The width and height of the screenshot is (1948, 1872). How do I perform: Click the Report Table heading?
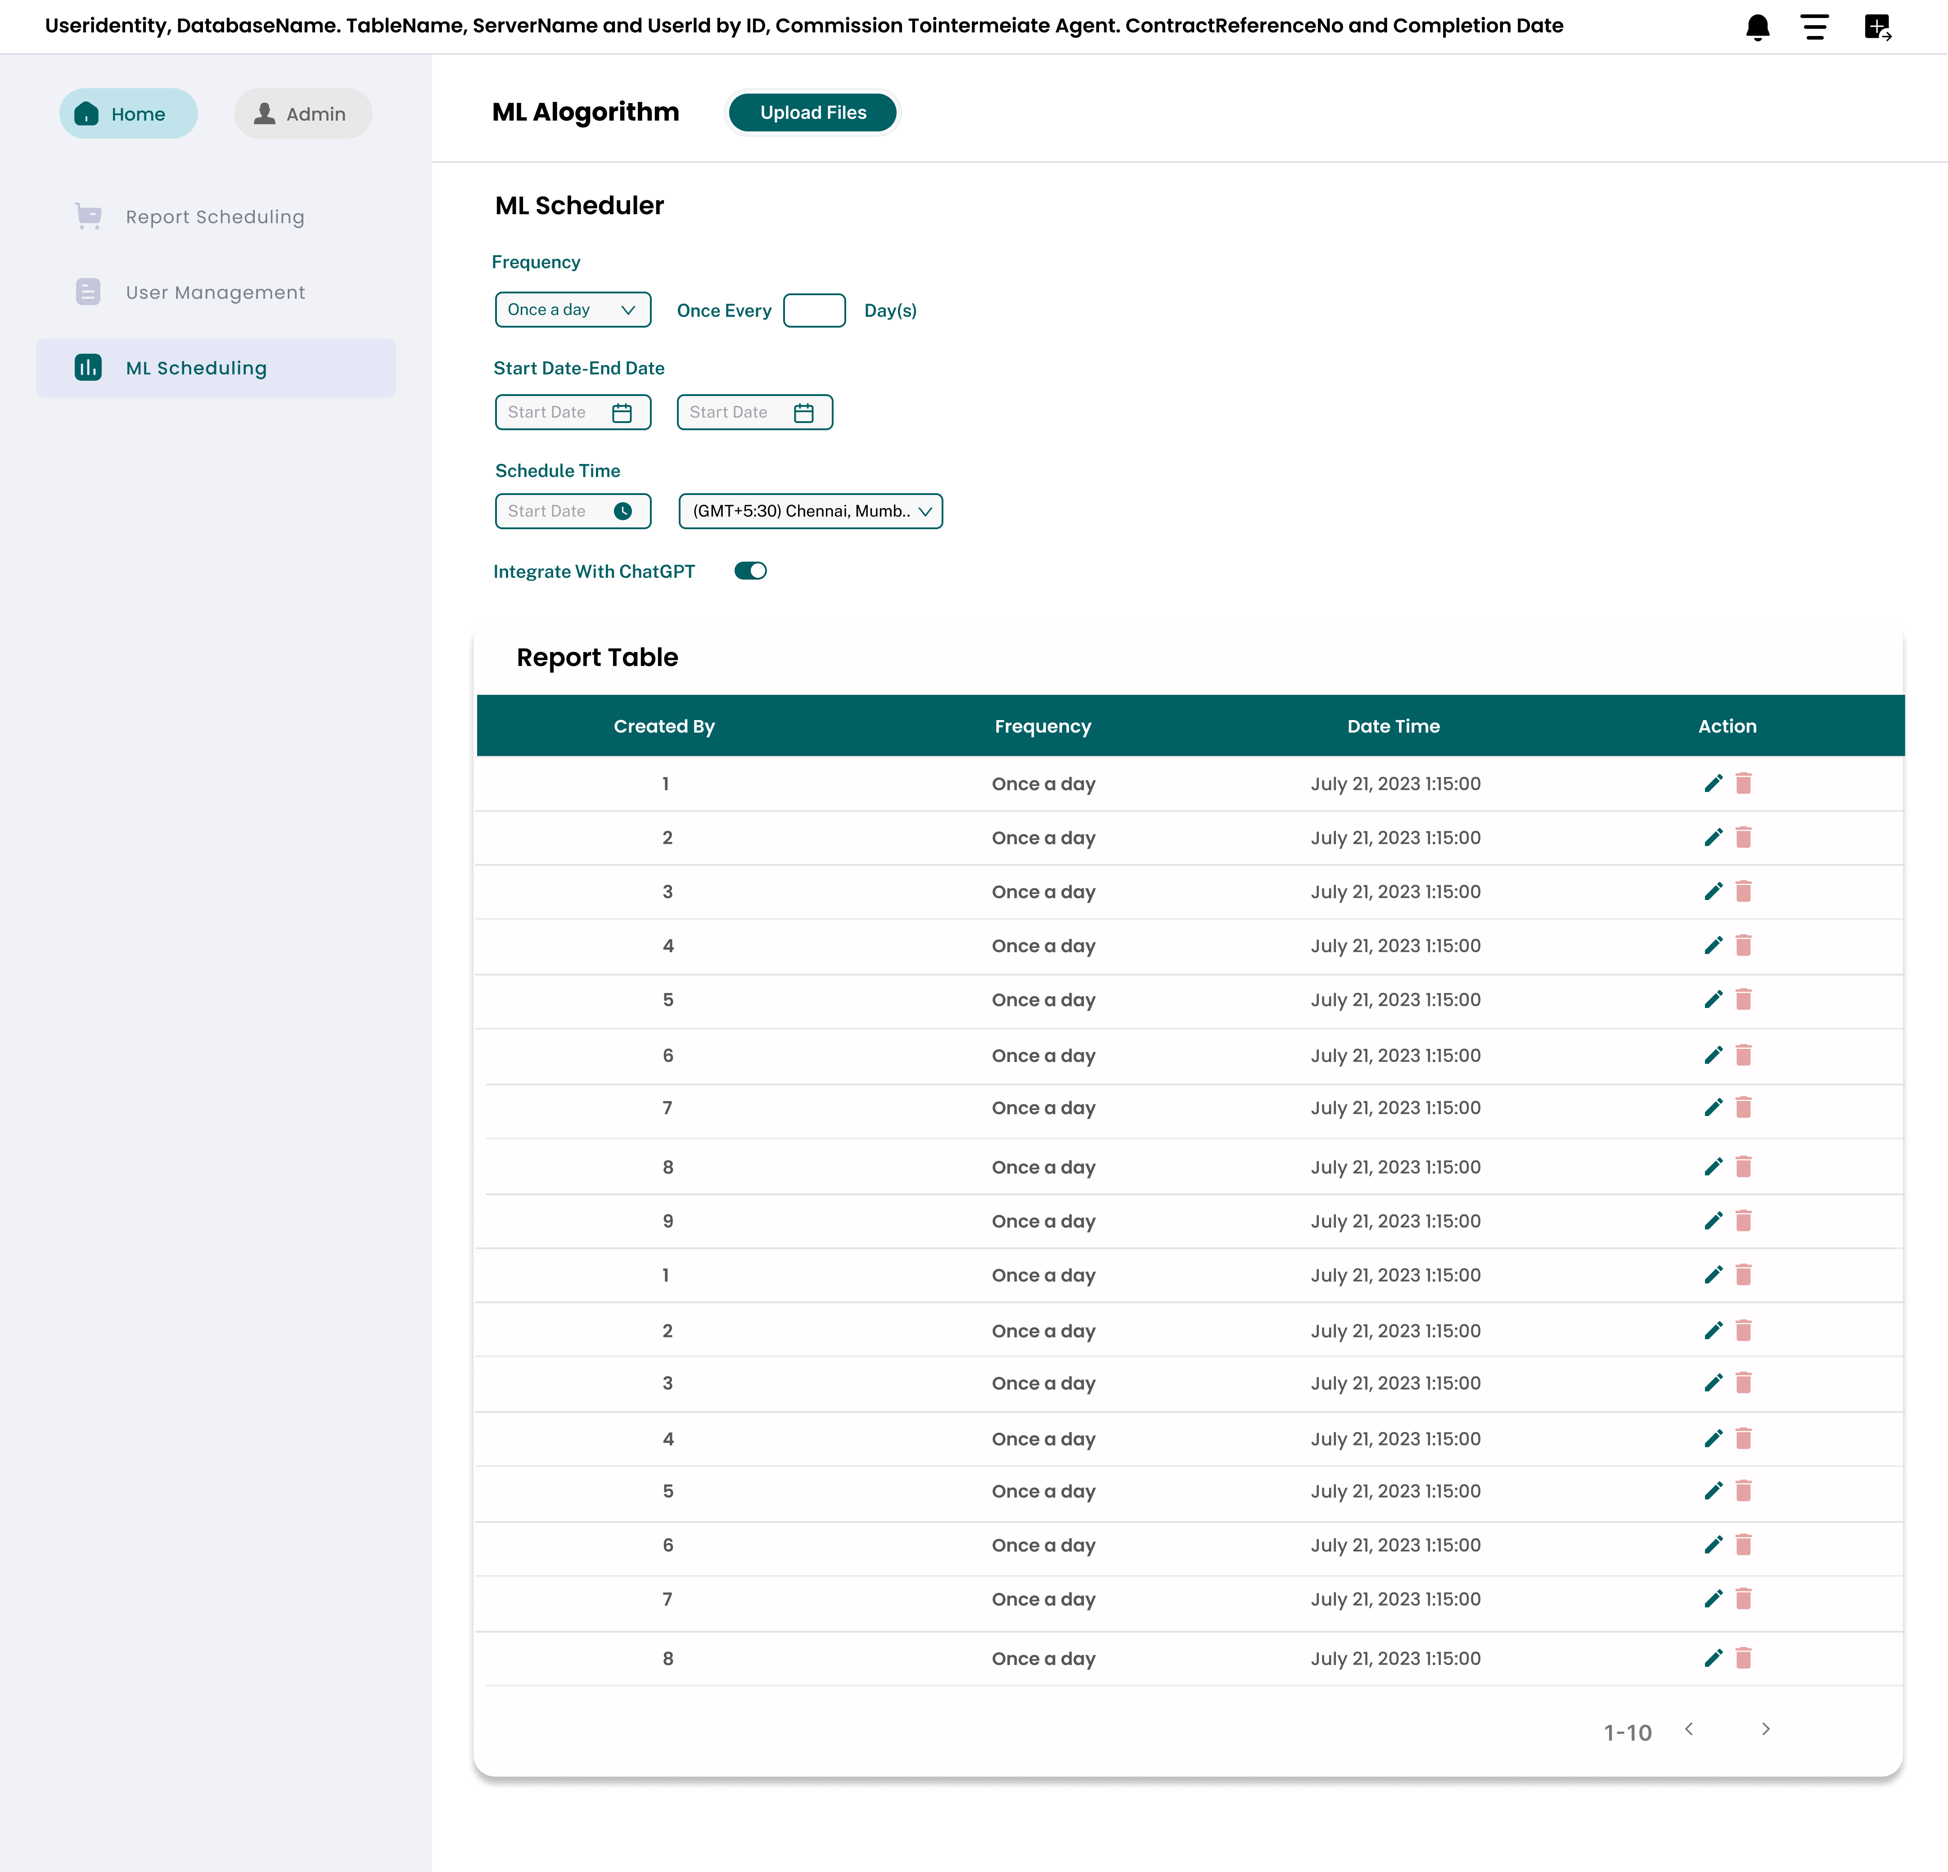tap(597, 657)
